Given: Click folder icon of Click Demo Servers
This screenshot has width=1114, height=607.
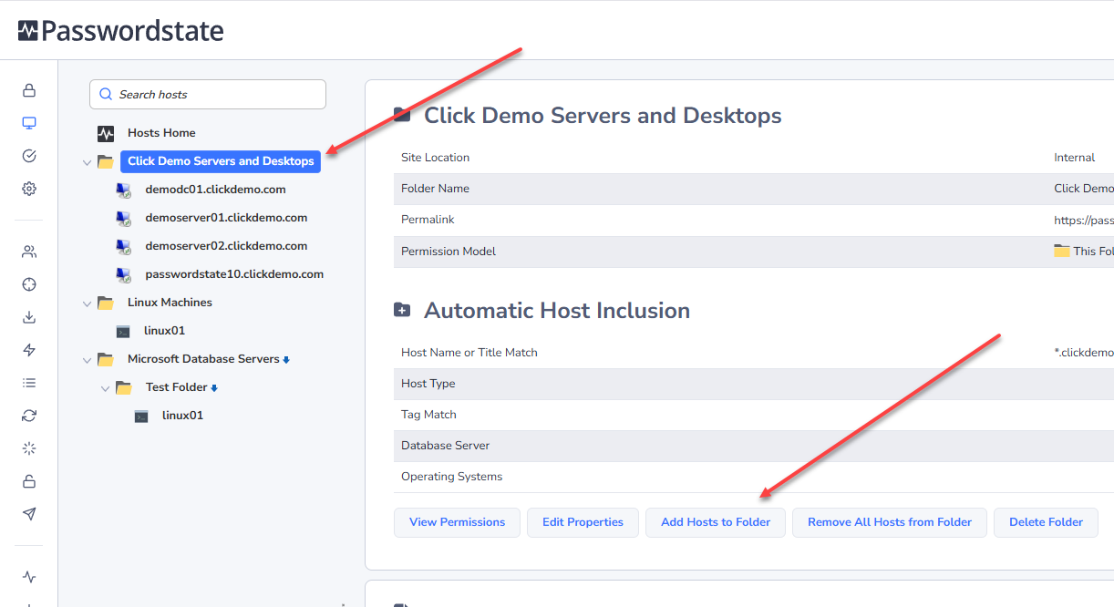Looking at the screenshot, I should coord(106,161).
